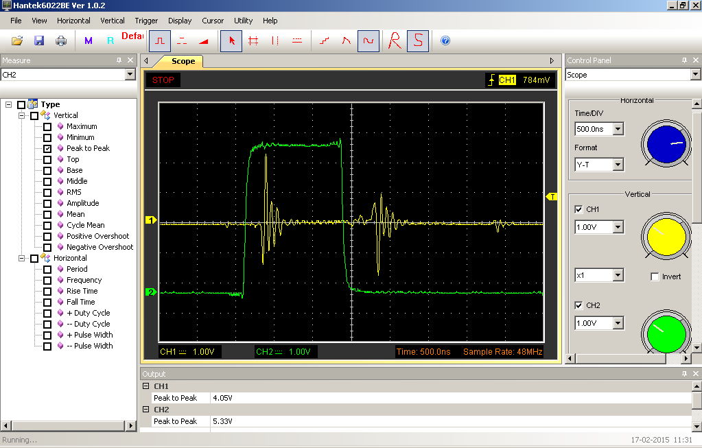
Task: Click the print icon in toolbar
Action: click(61, 40)
